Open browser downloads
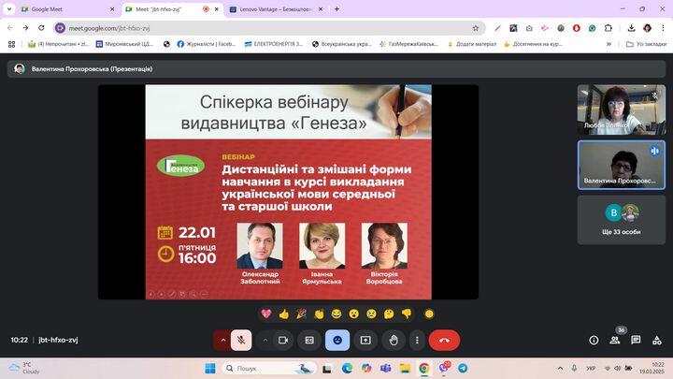Image resolution: width=673 pixels, height=379 pixels. 631,28
